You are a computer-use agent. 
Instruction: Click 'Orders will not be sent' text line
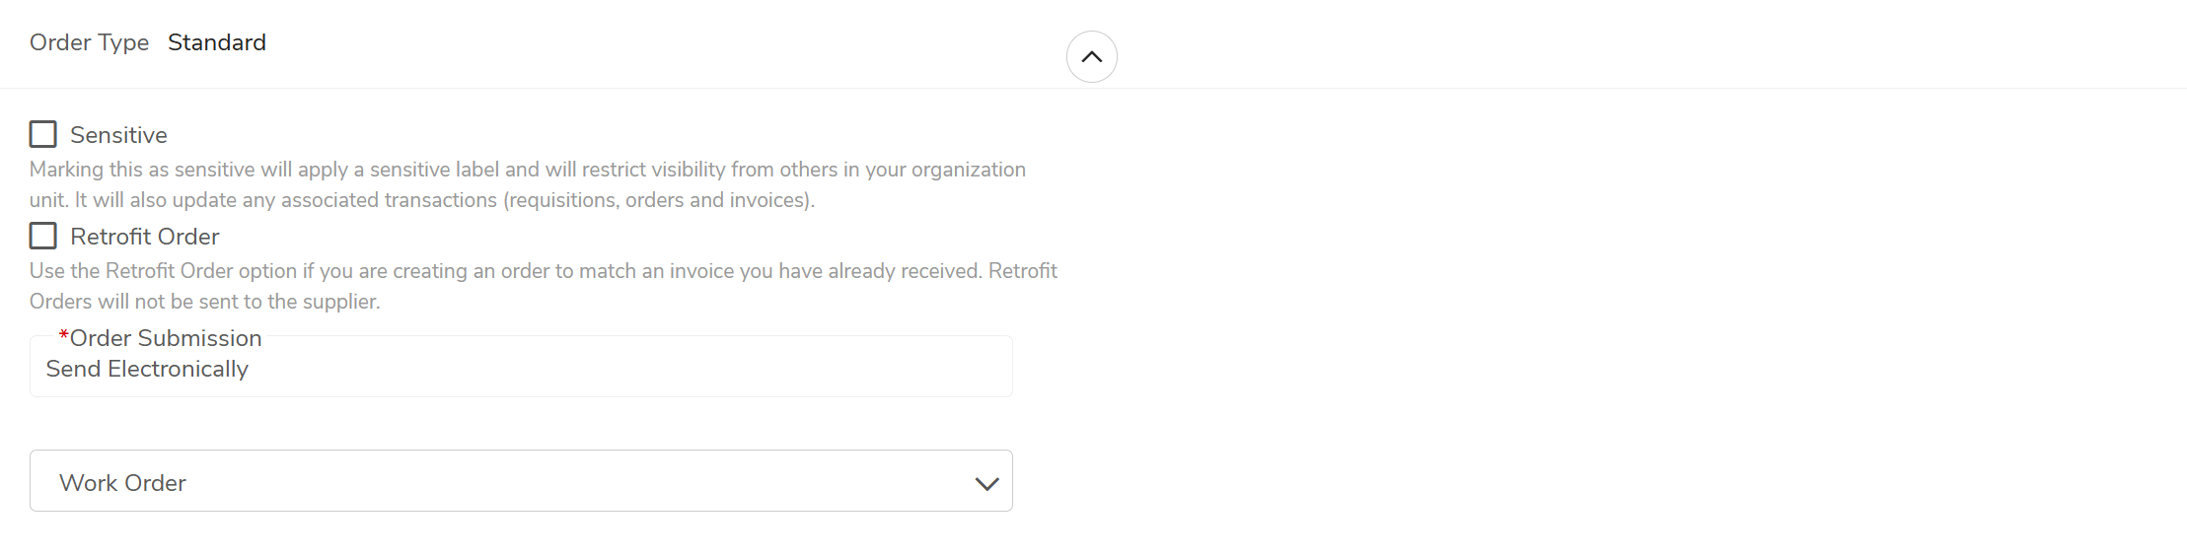204,302
